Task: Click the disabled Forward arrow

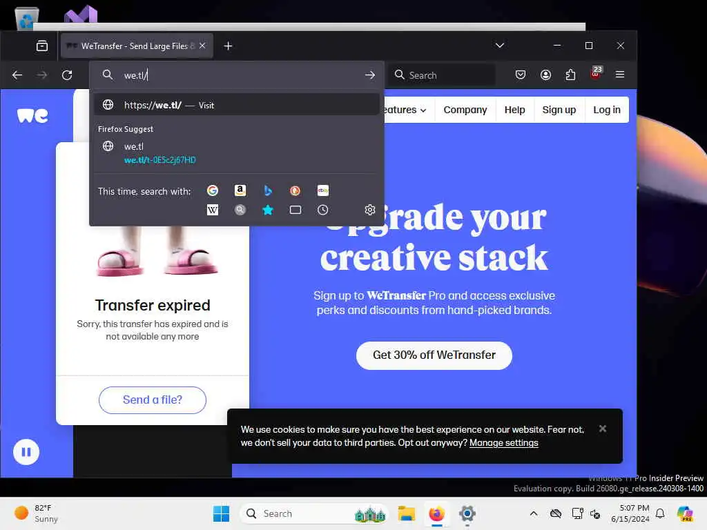Action: point(42,75)
